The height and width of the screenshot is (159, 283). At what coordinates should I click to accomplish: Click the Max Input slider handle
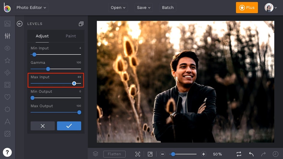point(74,84)
